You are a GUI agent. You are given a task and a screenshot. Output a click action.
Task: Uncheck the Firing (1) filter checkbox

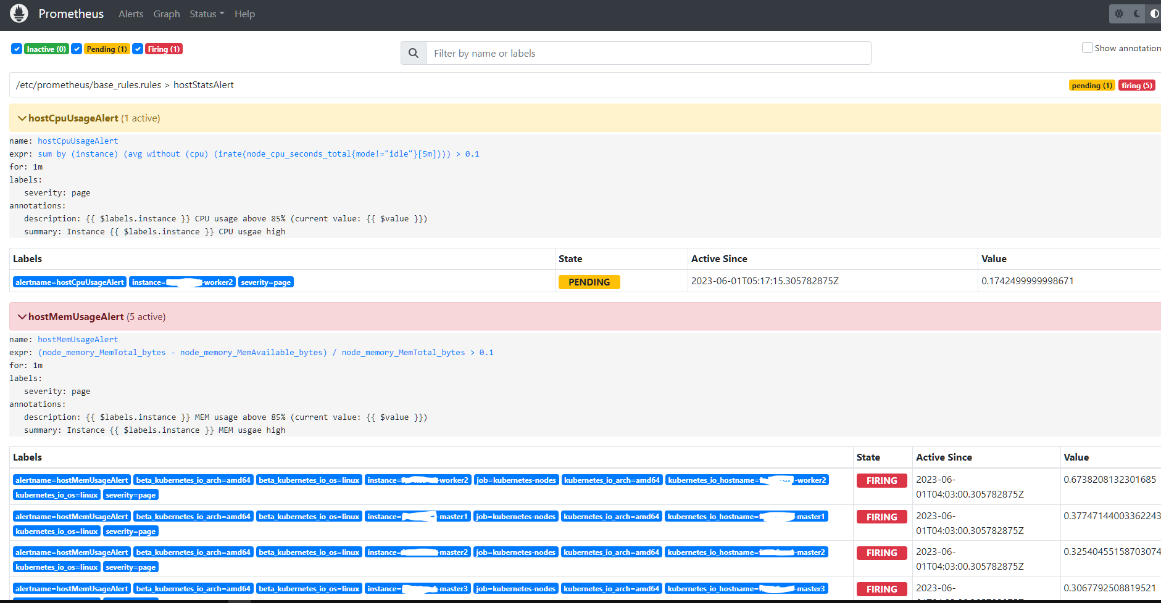pyautogui.click(x=138, y=49)
